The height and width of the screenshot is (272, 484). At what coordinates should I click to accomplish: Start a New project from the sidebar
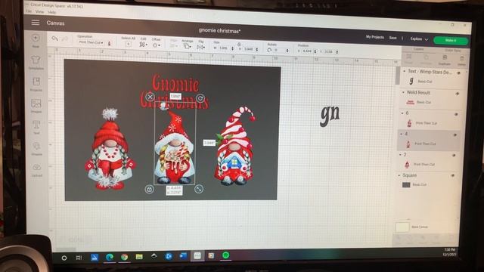(x=36, y=40)
